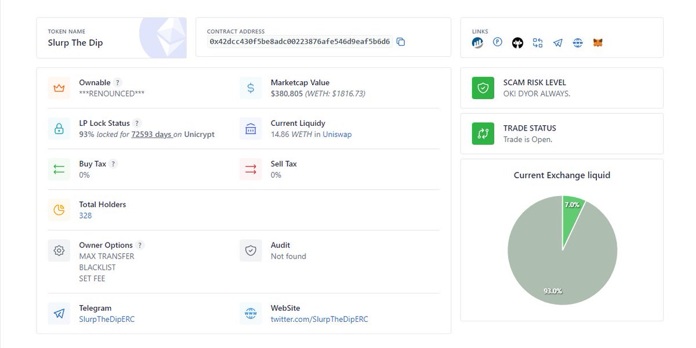This screenshot has height=348, width=696.
Task: Click the Marketcap dollar sign icon
Action: 251,88
